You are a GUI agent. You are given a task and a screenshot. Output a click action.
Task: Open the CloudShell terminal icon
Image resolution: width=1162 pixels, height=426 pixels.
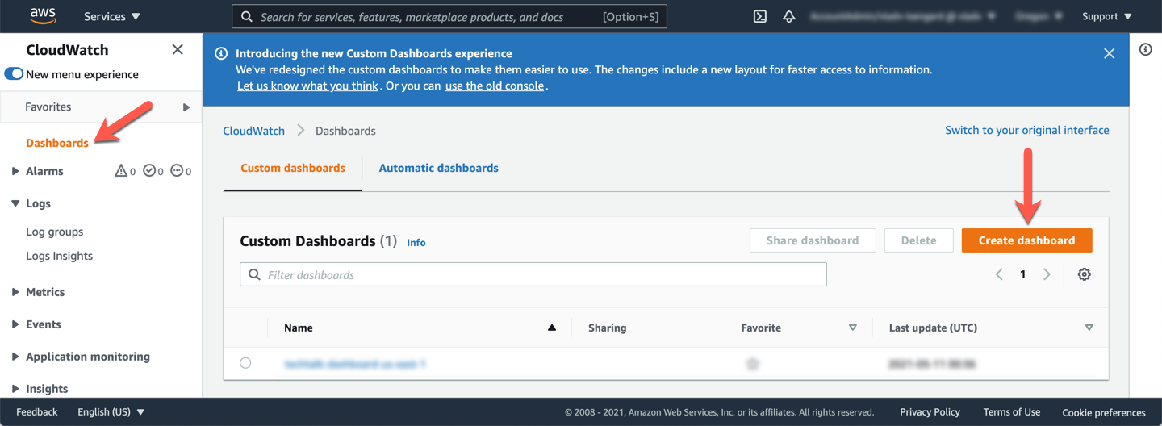click(759, 16)
